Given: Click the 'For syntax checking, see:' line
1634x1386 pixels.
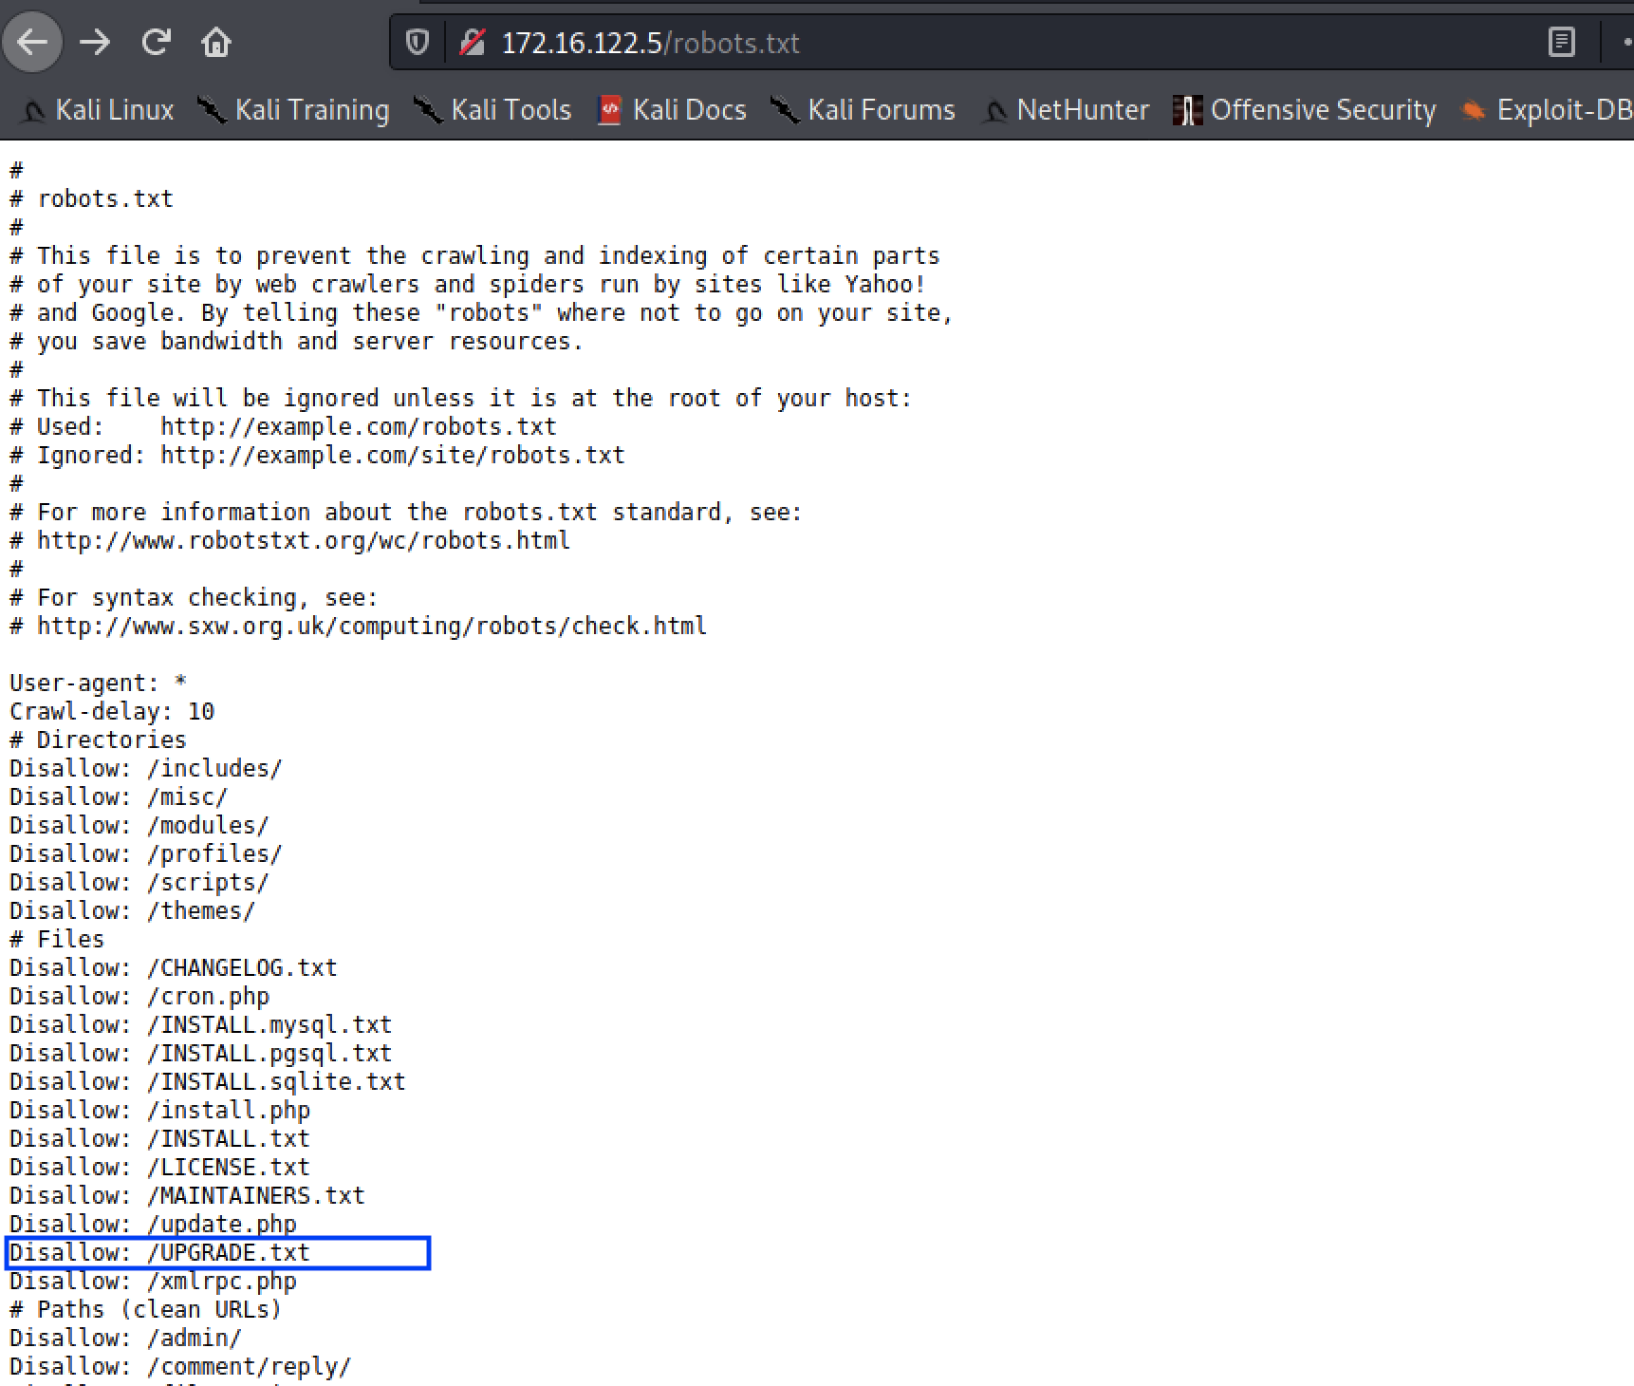Looking at the screenshot, I should pyautogui.click(x=194, y=597).
